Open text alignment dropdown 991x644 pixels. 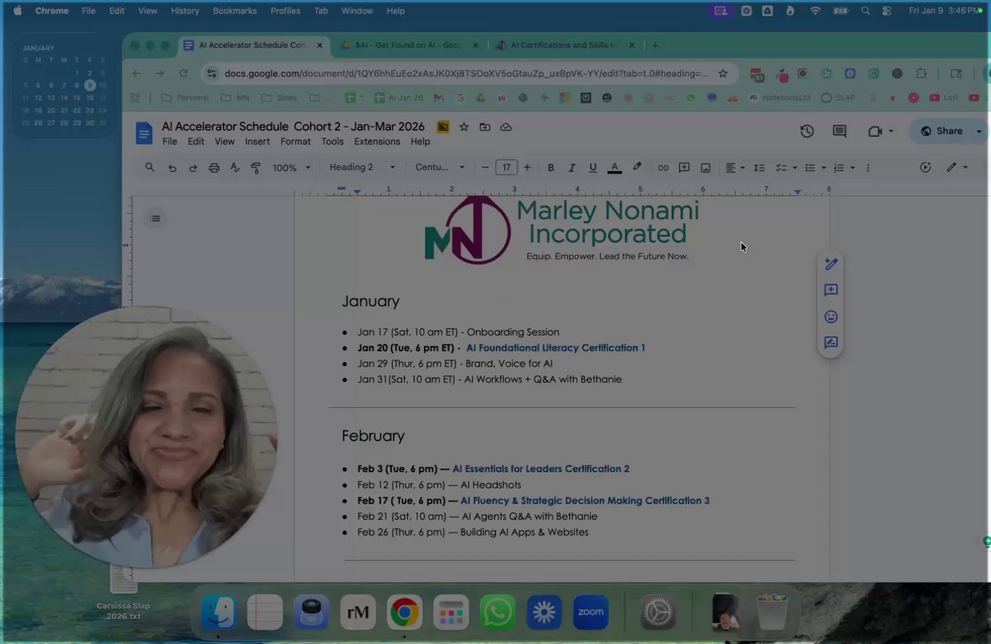(734, 167)
